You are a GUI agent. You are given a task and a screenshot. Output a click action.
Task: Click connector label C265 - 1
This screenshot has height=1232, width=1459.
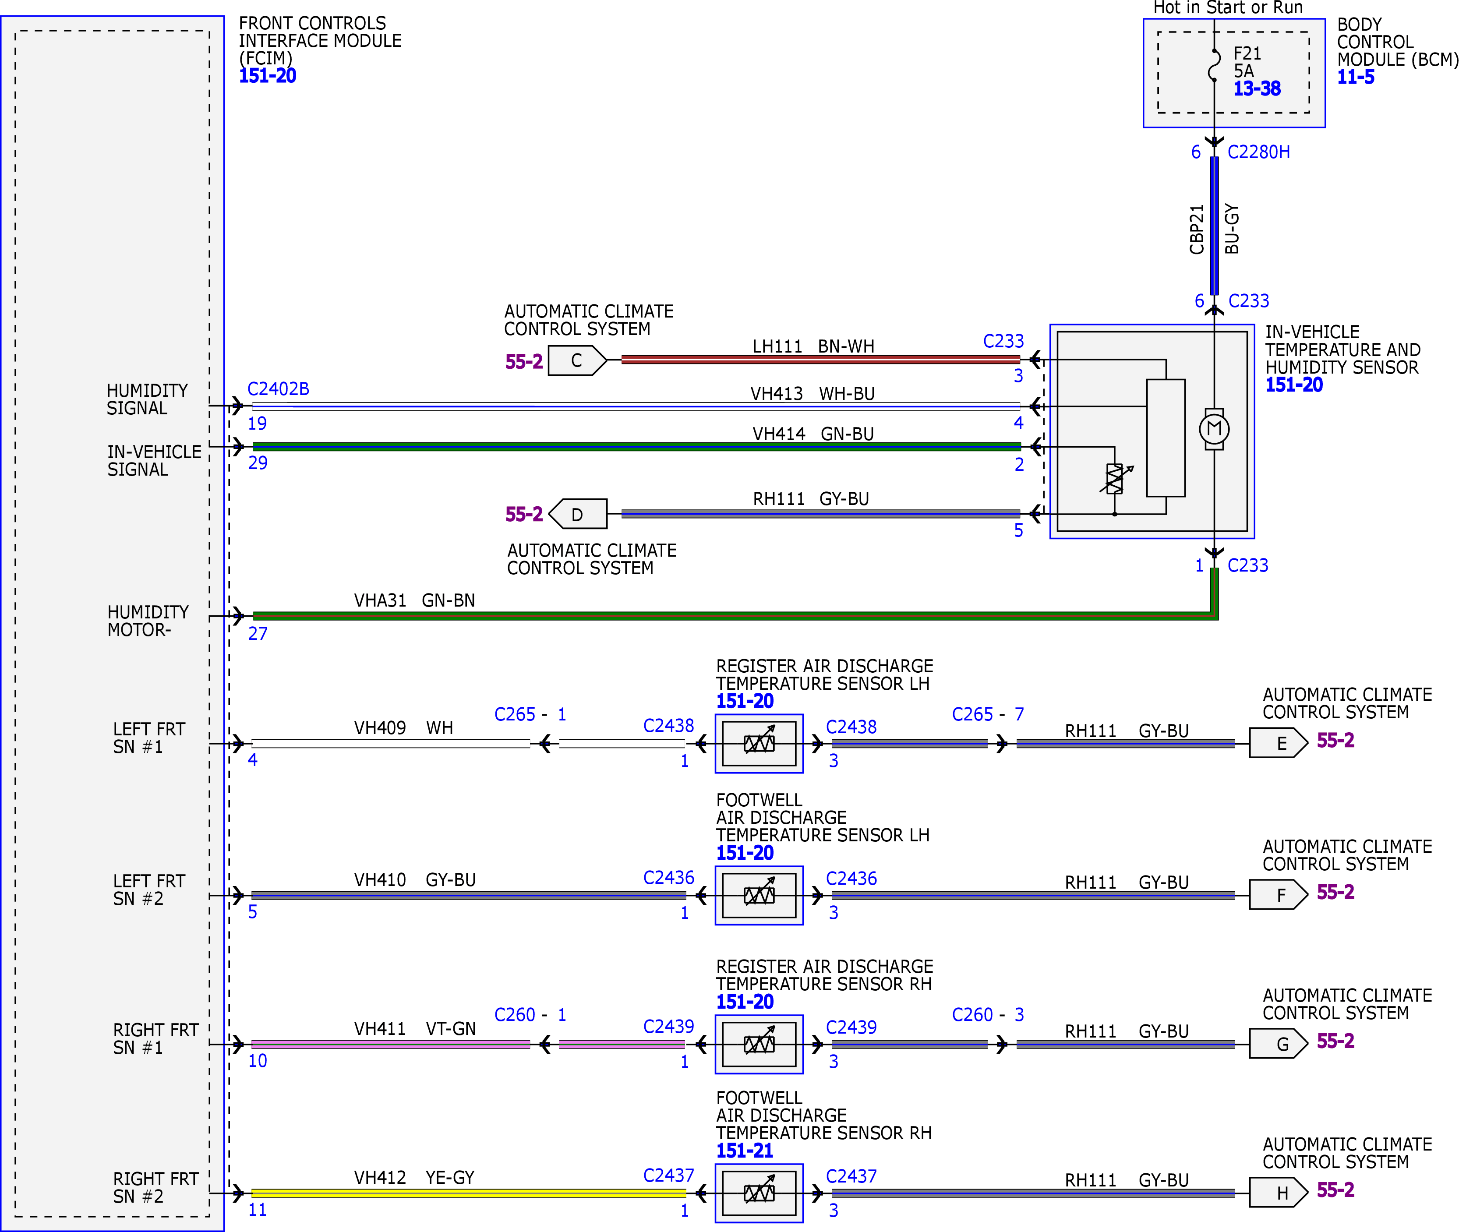pyautogui.click(x=530, y=714)
